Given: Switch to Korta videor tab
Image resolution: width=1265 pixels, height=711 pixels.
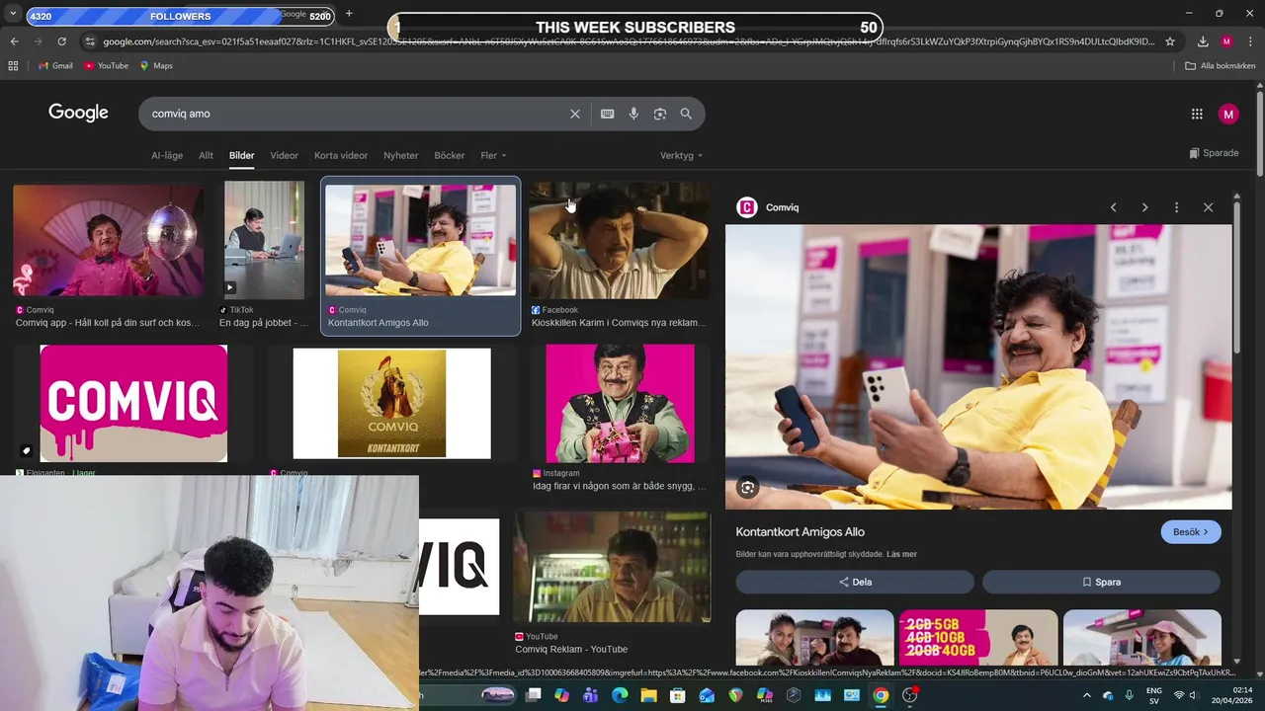Looking at the screenshot, I should (x=341, y=155).
